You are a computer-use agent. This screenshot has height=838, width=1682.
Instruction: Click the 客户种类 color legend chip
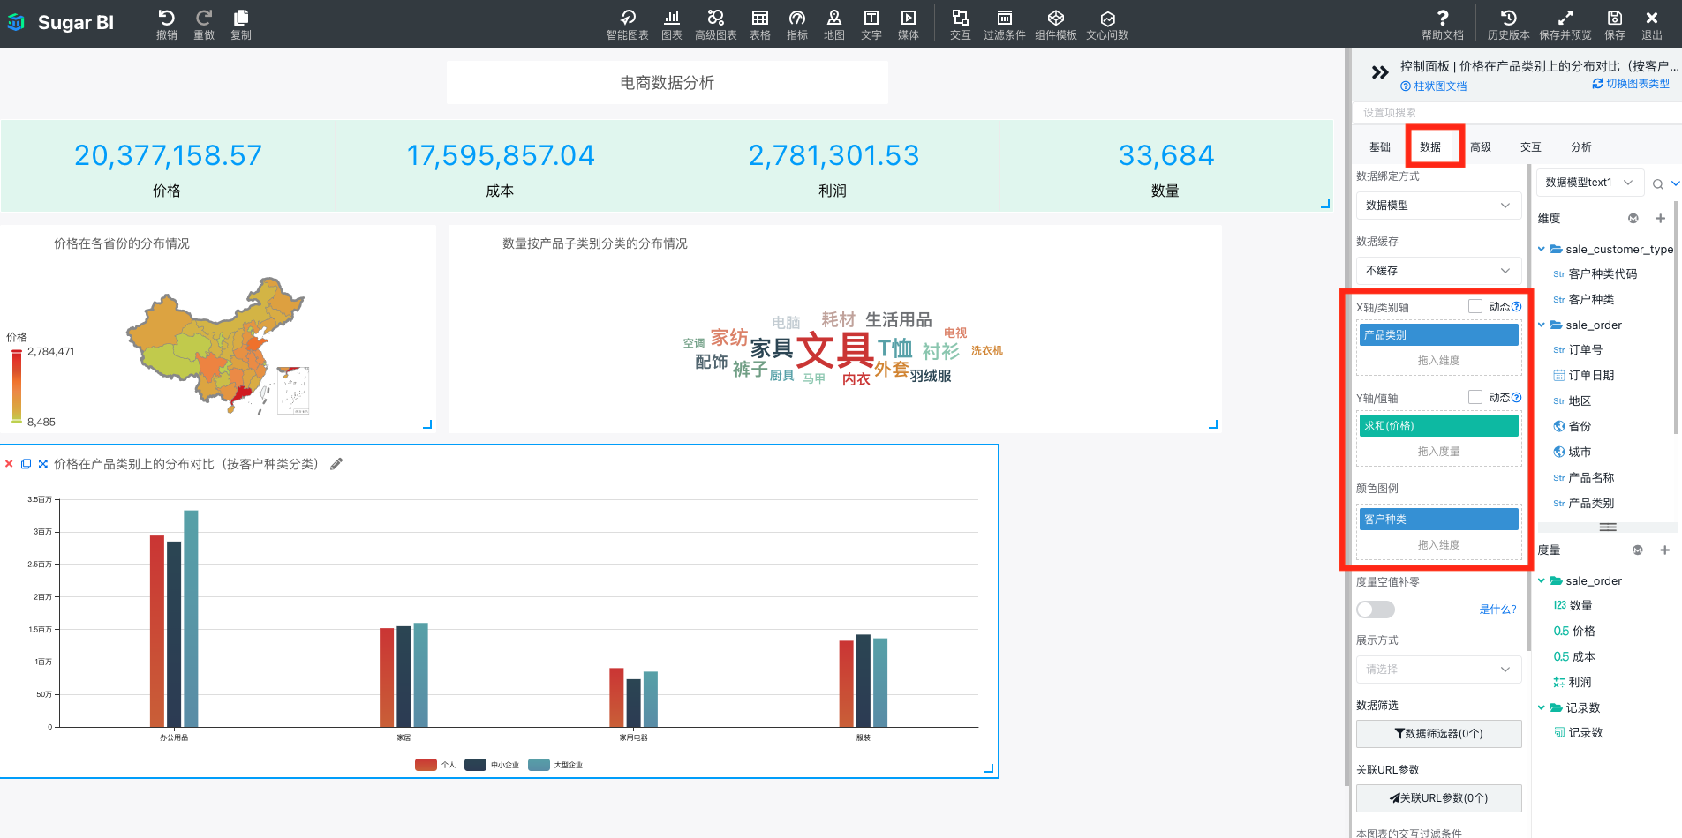click(1439, 520)
